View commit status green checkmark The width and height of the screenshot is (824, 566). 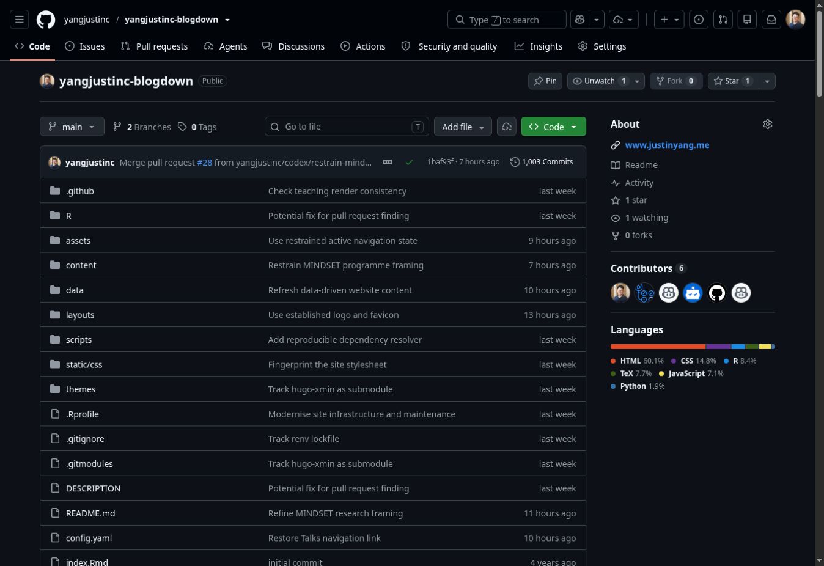tap(410, 162)
